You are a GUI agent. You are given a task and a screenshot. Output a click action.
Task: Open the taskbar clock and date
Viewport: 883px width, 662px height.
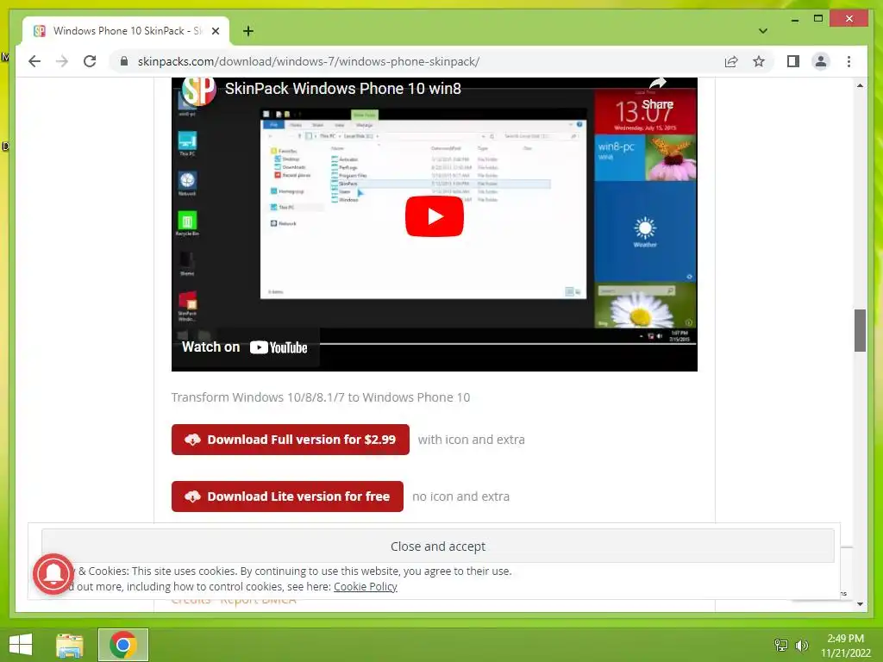pyautogui.click(x=845, y=646)
